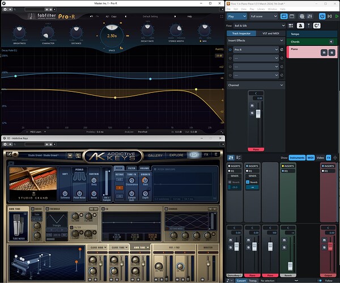Switch to the Track Inspector tab
Screen dimensions: 340x283
coord(241,33)
